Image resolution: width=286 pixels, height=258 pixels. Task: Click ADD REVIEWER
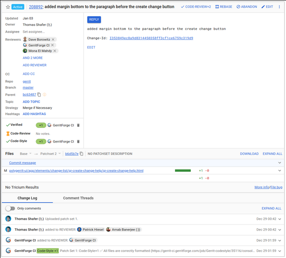click(x=34, y=65)
